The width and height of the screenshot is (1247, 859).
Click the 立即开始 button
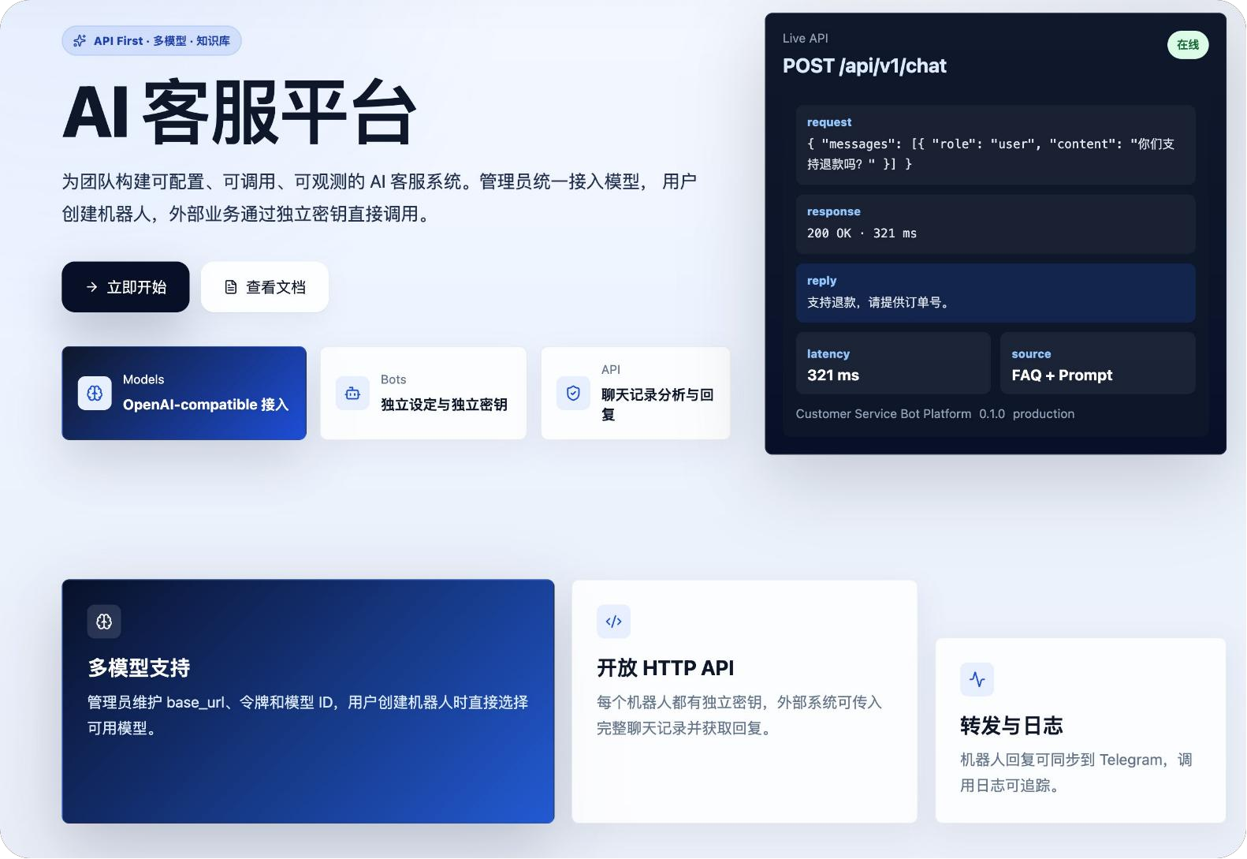tap(125, 287)
